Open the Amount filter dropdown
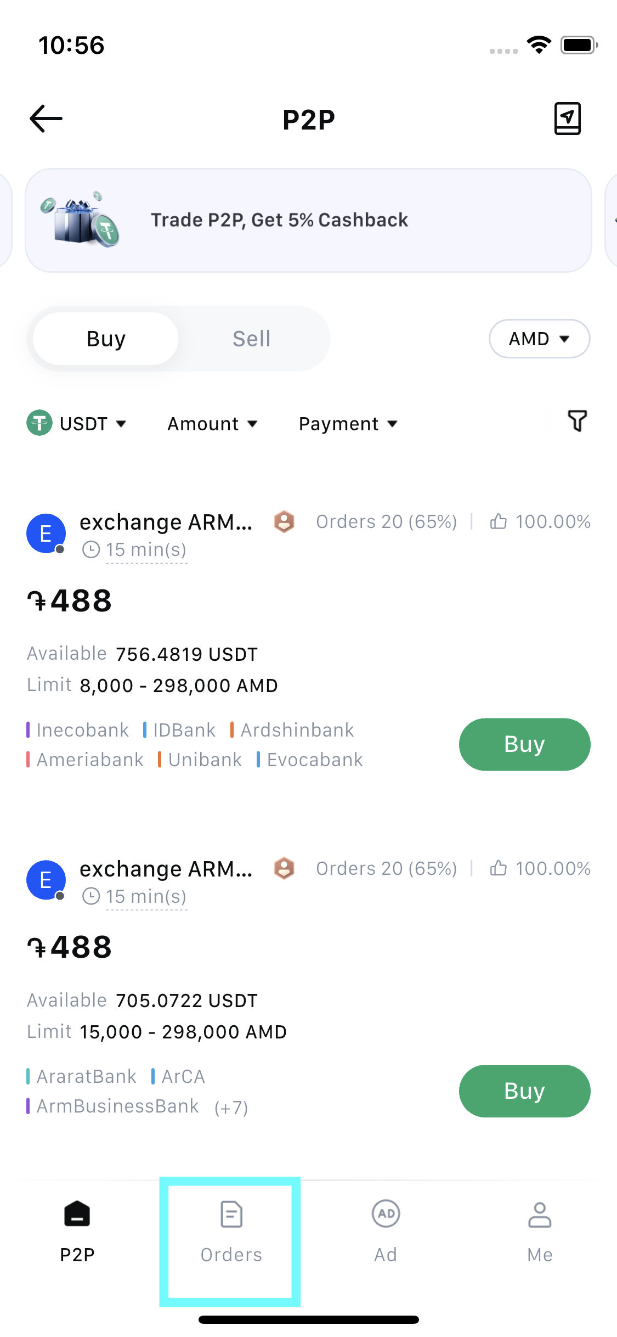 tap(212, 424)
